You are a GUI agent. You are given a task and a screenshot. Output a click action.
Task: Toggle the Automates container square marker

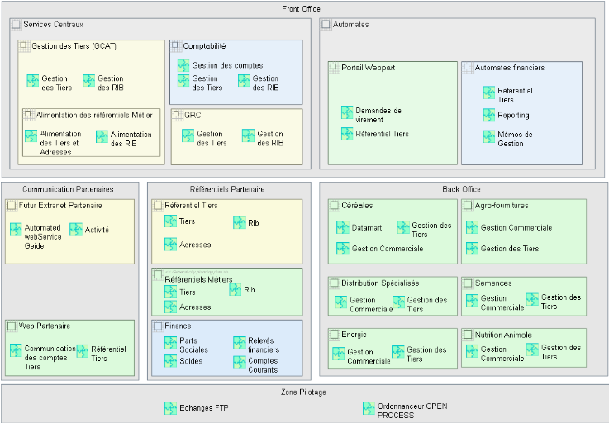[x=326, y=25]
